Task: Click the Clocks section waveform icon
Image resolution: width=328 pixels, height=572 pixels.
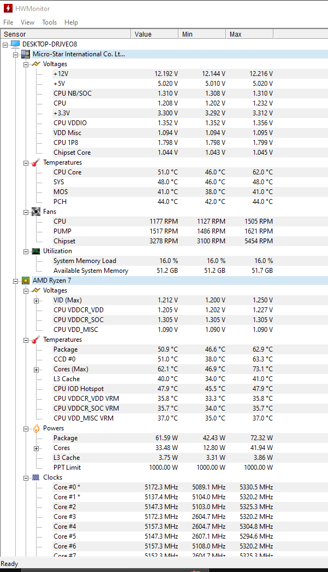Action: coord(36,477)
